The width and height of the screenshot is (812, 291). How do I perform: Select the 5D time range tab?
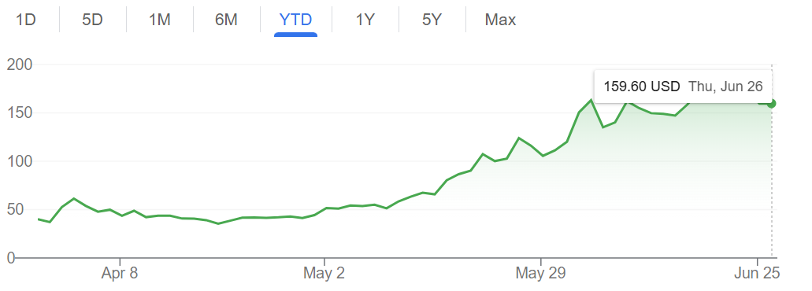[93, 20]
